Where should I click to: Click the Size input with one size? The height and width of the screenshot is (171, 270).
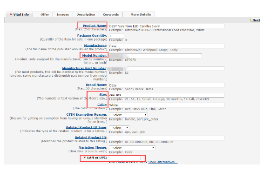pyautogui.click(x=167, y=95)
